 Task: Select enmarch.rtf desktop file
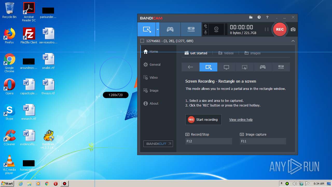pos(29,112)
